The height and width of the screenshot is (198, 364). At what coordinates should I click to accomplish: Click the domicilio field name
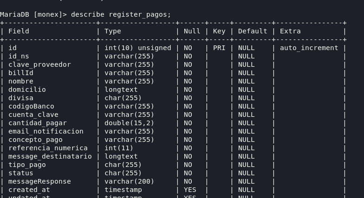click(x=27, y=89)
